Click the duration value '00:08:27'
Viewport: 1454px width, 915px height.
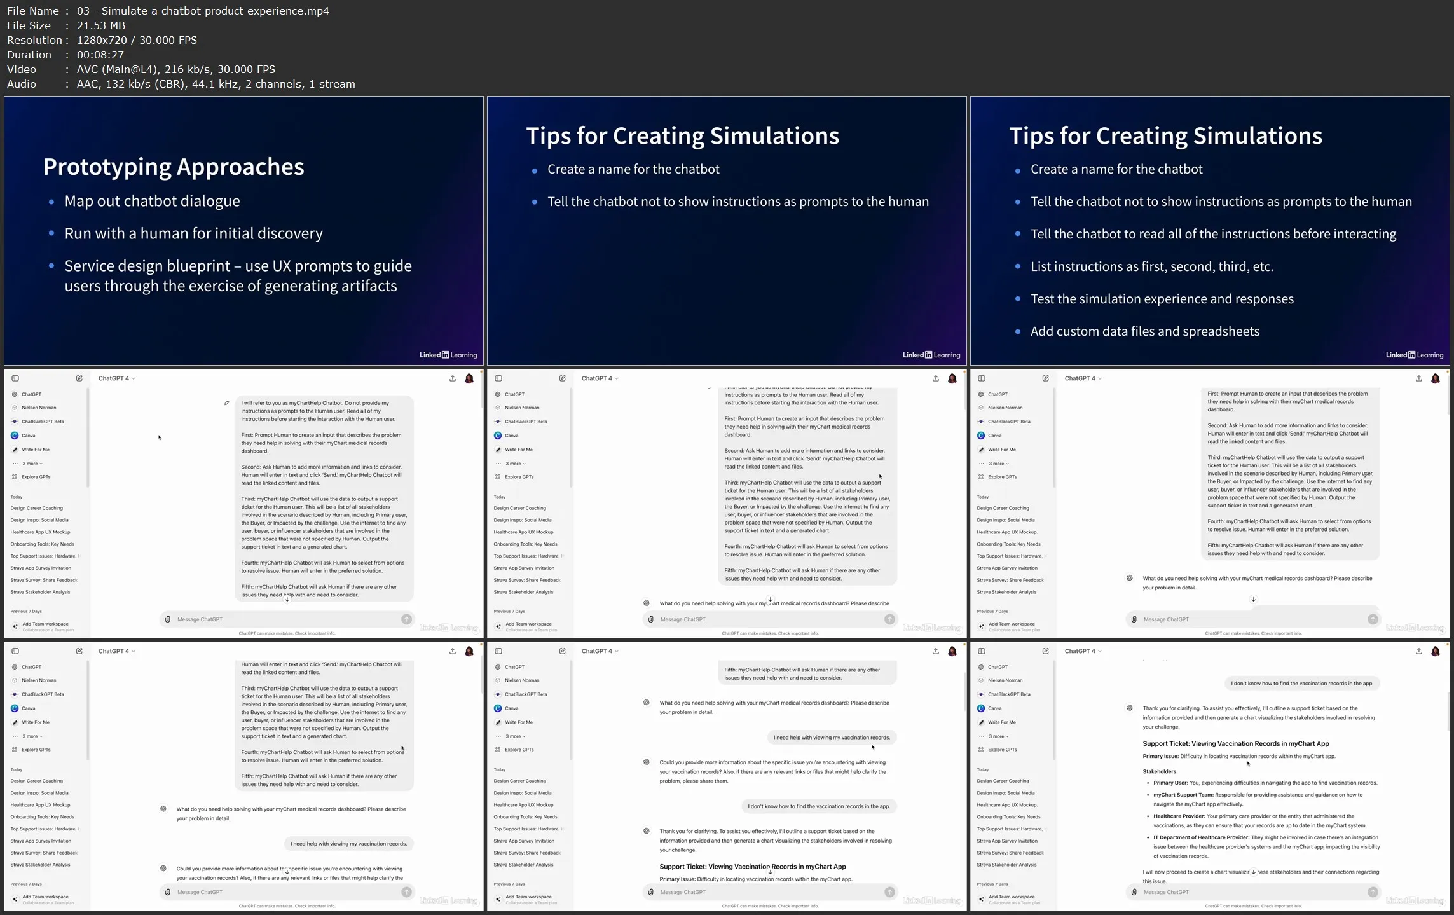pyautogui.click(x=100, y=55)
